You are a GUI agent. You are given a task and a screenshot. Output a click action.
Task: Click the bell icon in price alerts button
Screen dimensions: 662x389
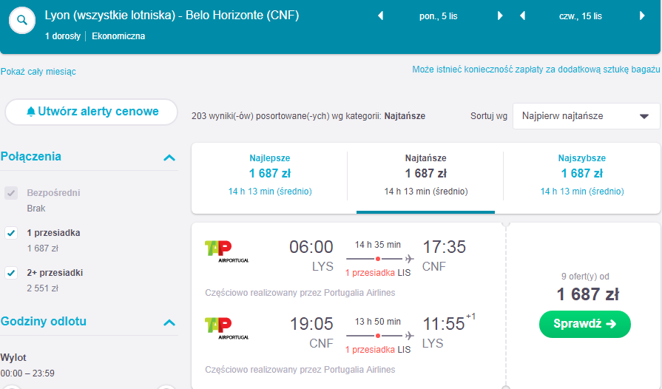(31, 112)
